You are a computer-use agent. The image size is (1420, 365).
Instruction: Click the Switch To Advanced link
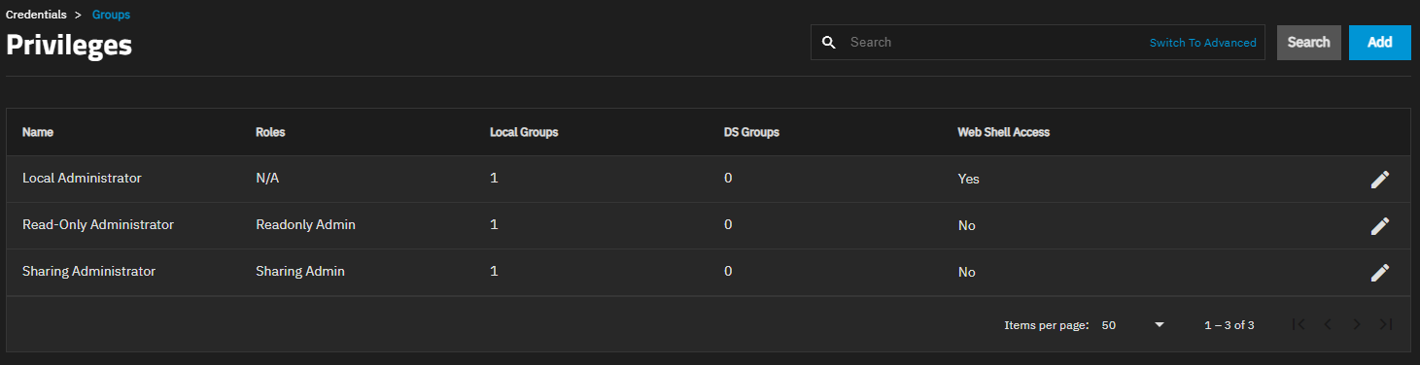1202,43
